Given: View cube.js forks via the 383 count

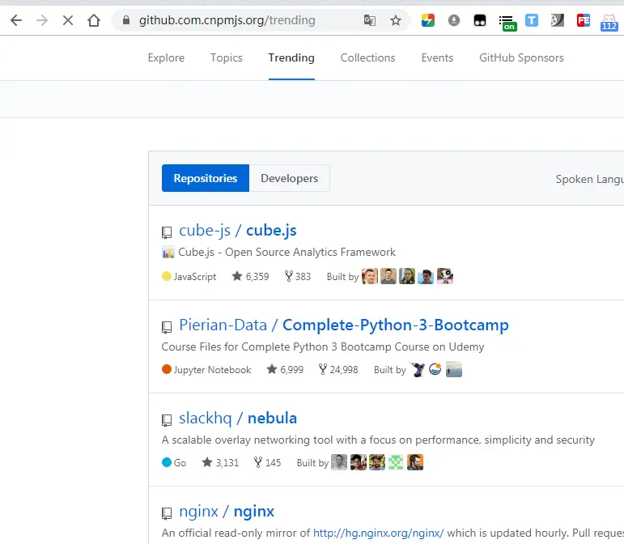Looking at the screenshot, I should pyautogui.click(x=298, y=276).
